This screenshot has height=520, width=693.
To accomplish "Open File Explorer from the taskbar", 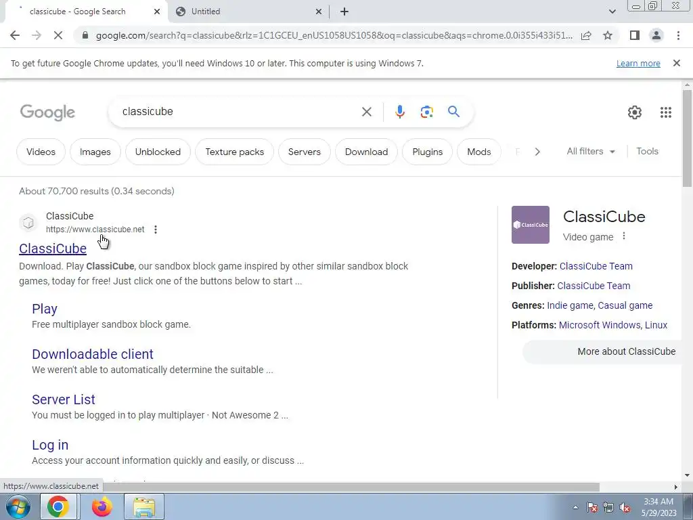I will (x=145, y=506).
